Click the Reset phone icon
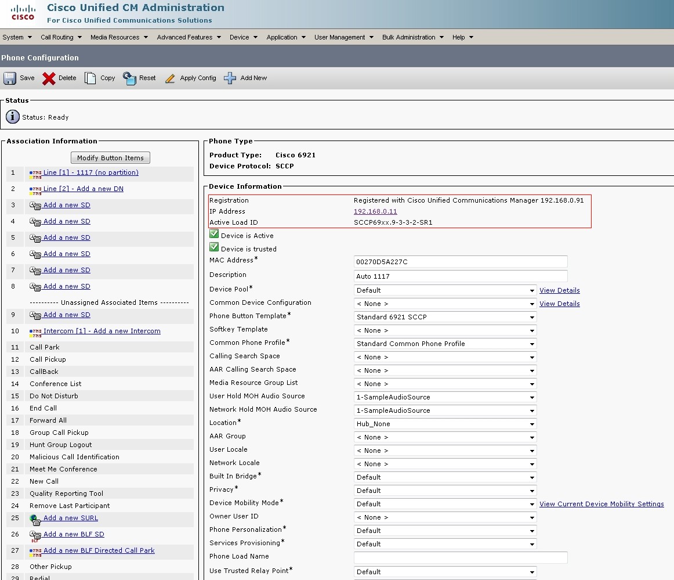 click(129, 78)
